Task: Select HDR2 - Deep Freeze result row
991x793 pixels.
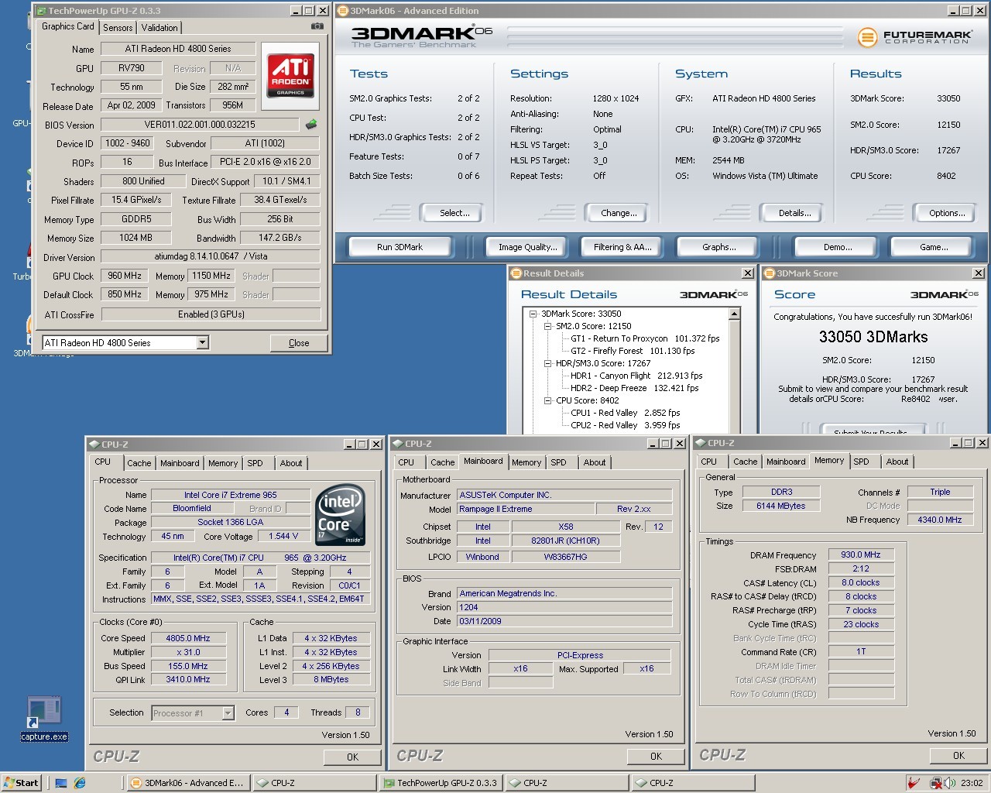Action: point(634,388)
